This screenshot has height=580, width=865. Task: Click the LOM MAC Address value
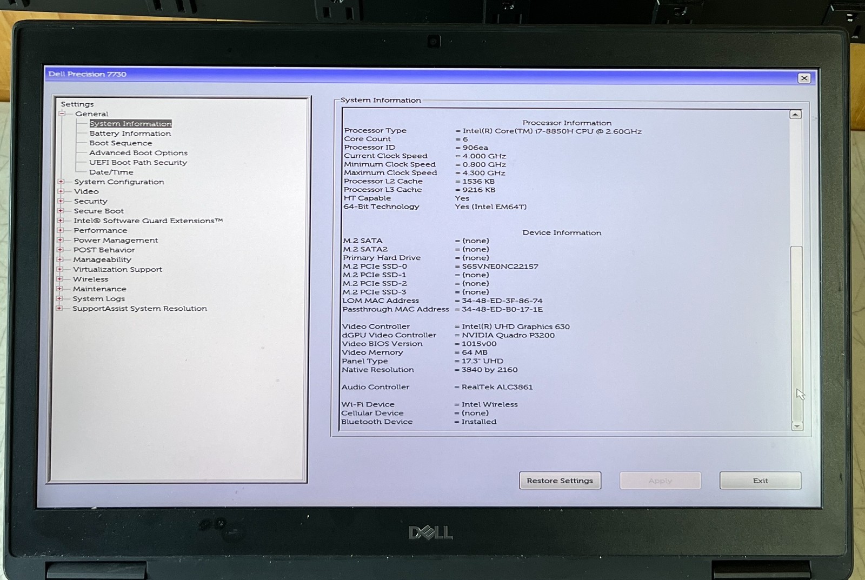[502, 301]
